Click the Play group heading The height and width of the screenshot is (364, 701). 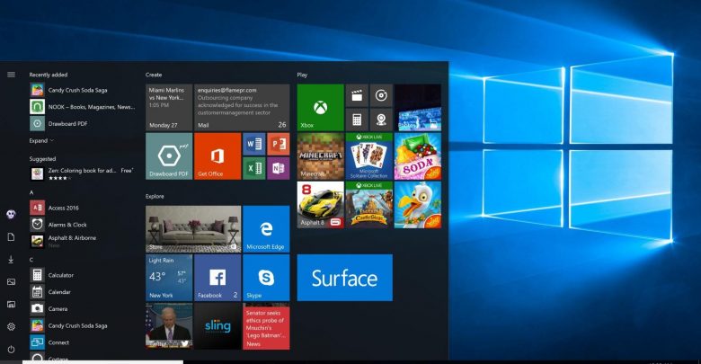[302, 75]
